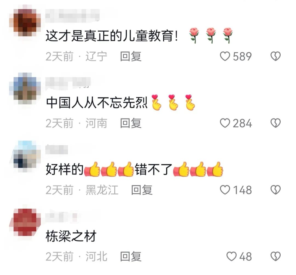This screenshot has width=296, height=275.
Task: Reply to the 河南 comment
Action: coord(131,123)
